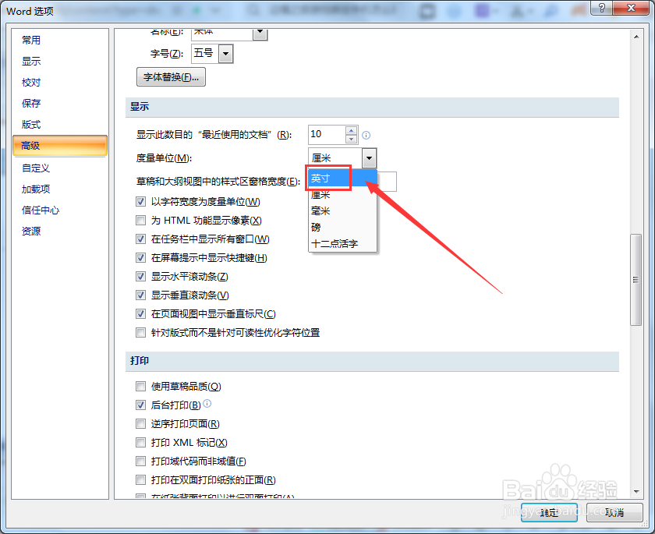Choose 十二点活字 from the unit list
655x534 pixels.
(x=342, y=243)
